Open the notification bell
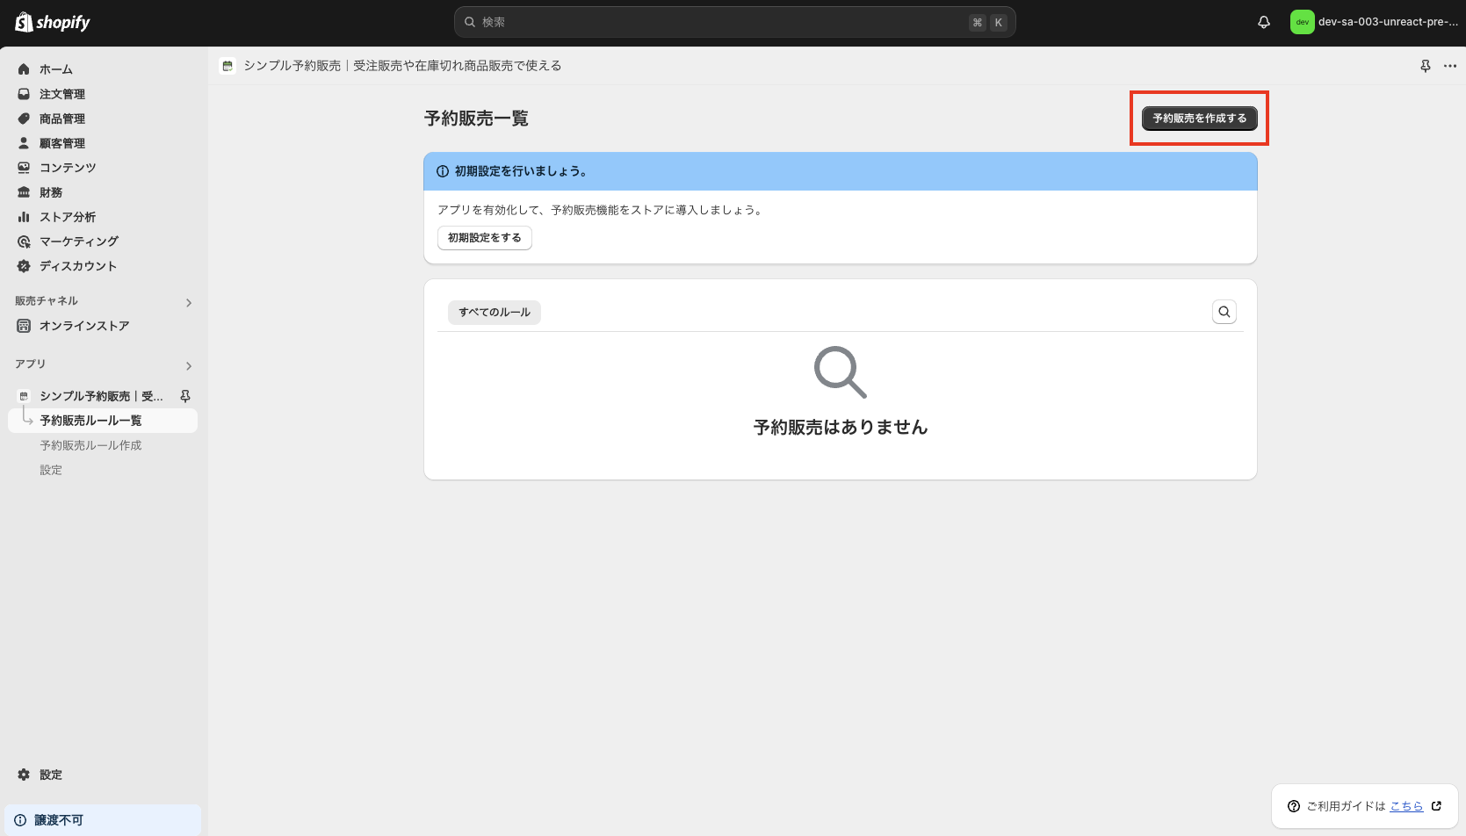Image resolution: width=1466 pixels, height=836 pixels. tap(1263, 21)
